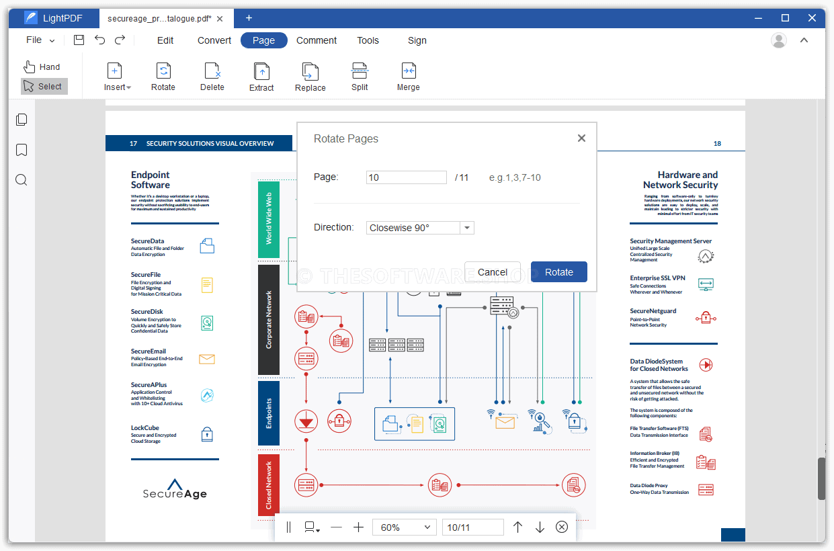Switch to the Convert tab

(x=214, y=40)
